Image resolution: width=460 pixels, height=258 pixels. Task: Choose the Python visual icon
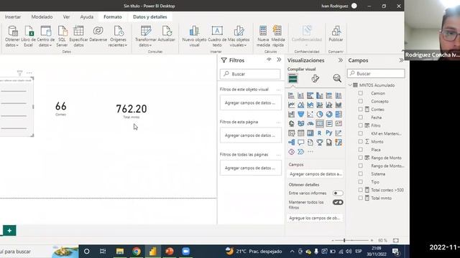(329, 133)
